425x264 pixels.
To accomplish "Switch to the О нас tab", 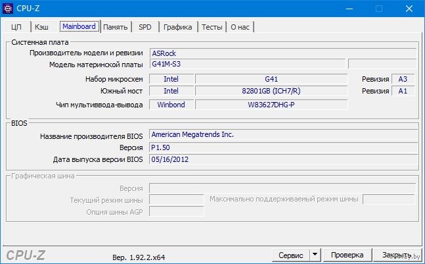I will pyautogui.click(x=240, y=27).
